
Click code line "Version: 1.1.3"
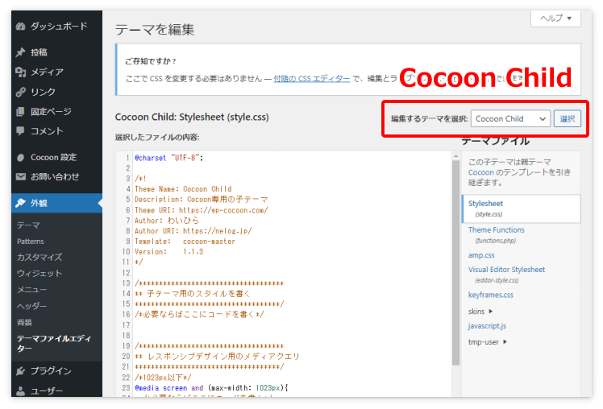tap(168, 251)
